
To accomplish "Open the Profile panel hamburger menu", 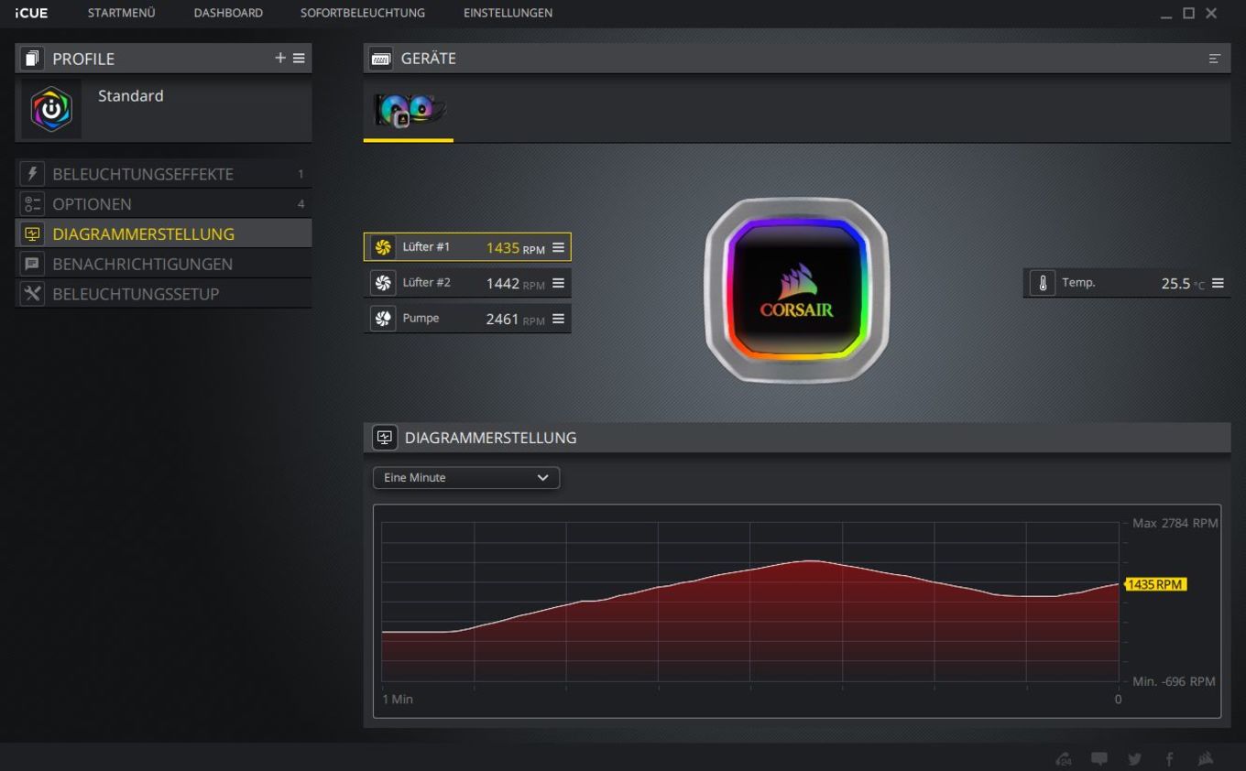I will coord(299,58).
